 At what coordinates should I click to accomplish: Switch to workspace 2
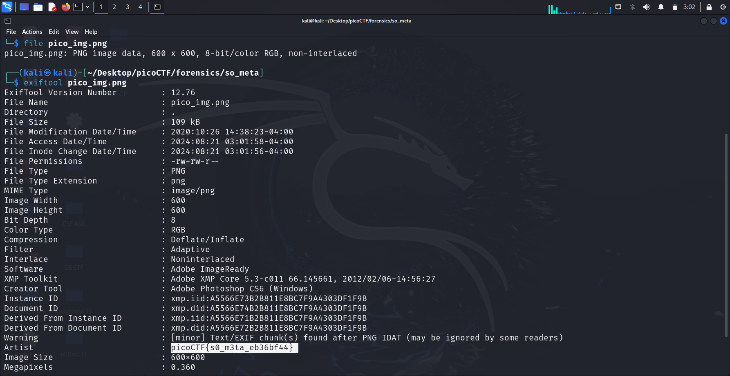pyautogui.click(x=114, y=7)
